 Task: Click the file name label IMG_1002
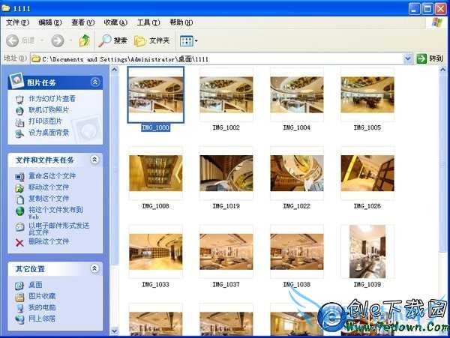226,127
